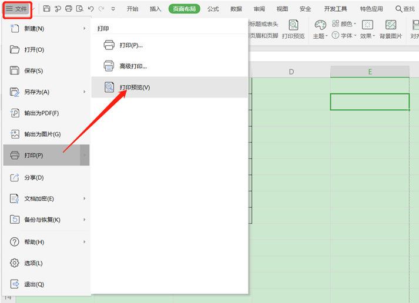The width and height of the screenshot is (419, 303).
Task: Choose 分享(D) from the file menu
Action: point(46,177)
